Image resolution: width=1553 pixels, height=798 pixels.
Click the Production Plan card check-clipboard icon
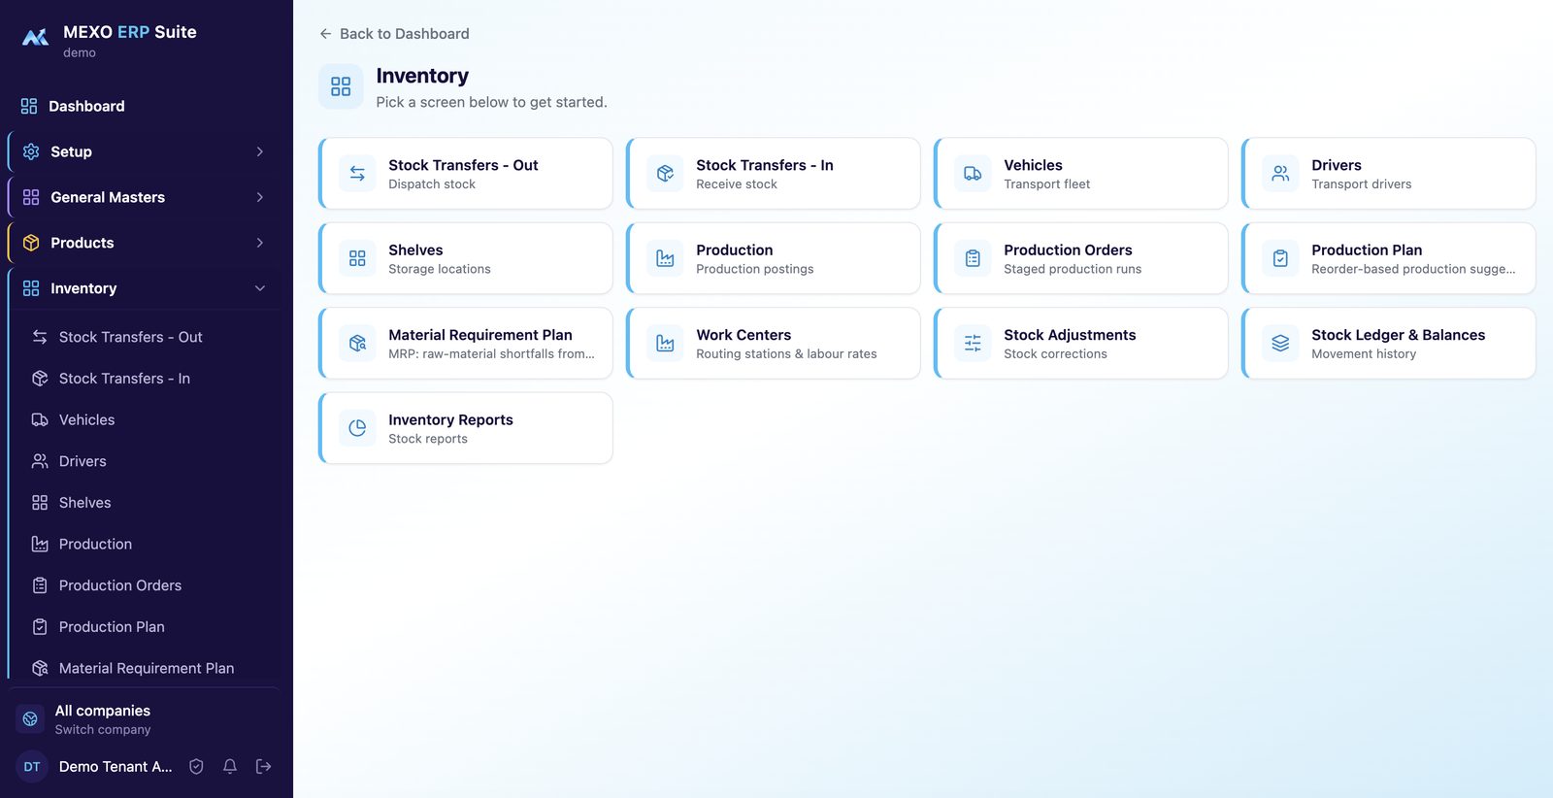(x=1280, y=258)
